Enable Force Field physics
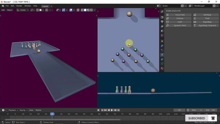The image size is (220, 124). pyautogui.click(x=178, y=15)
